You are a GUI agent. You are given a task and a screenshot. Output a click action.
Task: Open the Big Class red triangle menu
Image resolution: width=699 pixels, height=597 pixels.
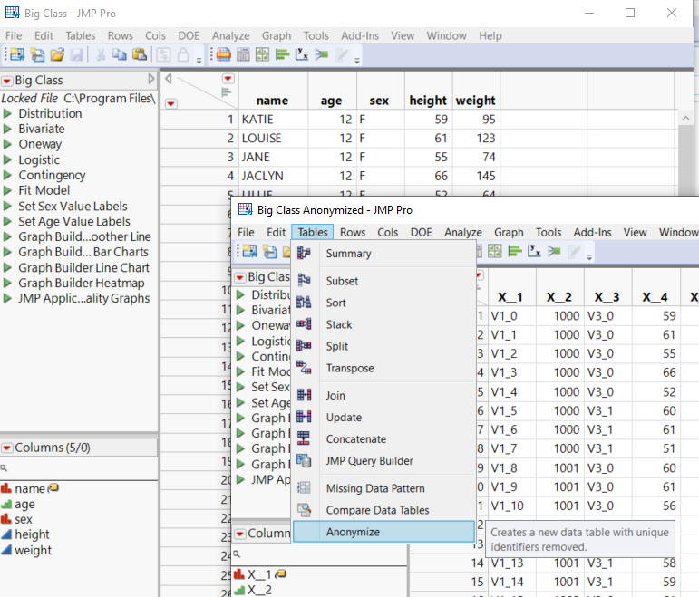click(7, 81)
